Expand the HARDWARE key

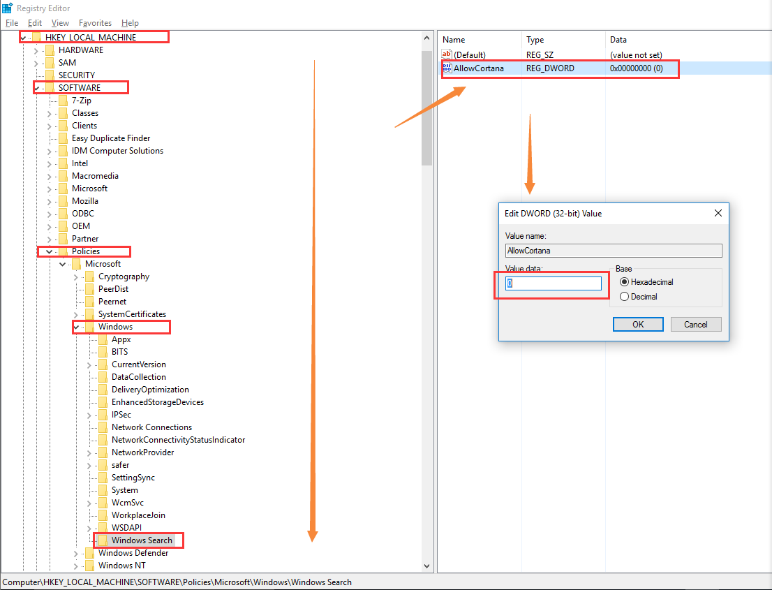coord(36,50)
